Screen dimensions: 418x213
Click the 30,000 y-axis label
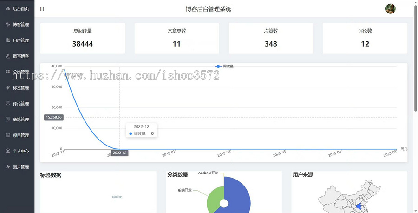pyautogui.click(x=57, y=87)
